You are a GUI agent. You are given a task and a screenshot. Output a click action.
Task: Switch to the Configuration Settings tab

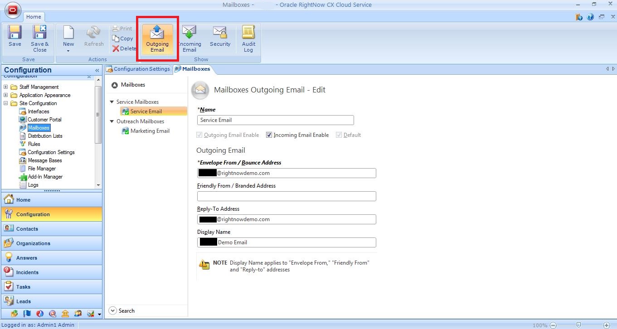coord(138,69)
